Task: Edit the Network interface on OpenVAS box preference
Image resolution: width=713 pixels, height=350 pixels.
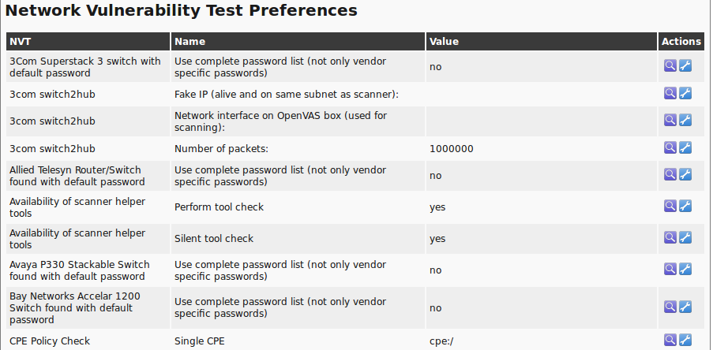Action: point(685,121)
